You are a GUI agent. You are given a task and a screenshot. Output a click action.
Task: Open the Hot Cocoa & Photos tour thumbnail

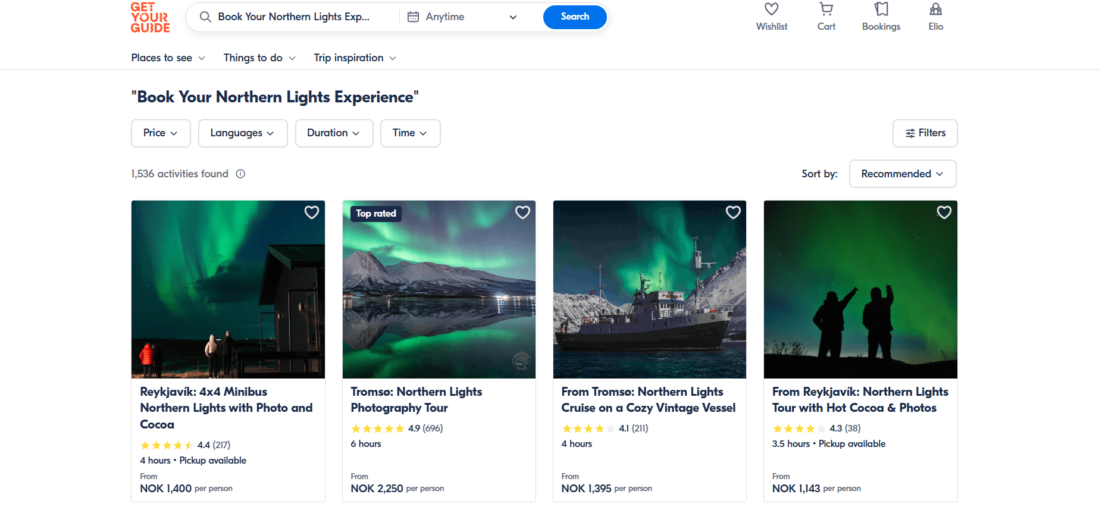(x=860, y=290)
